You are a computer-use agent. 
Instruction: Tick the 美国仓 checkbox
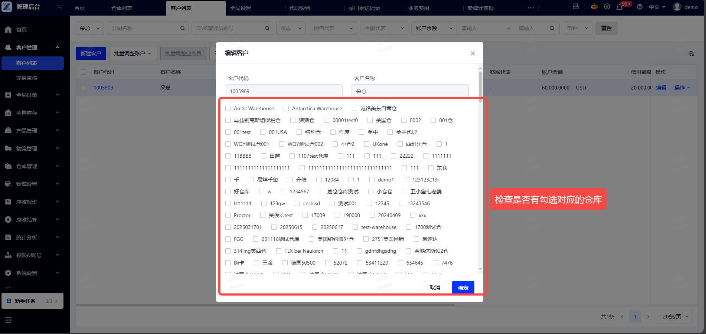point(370,120)
